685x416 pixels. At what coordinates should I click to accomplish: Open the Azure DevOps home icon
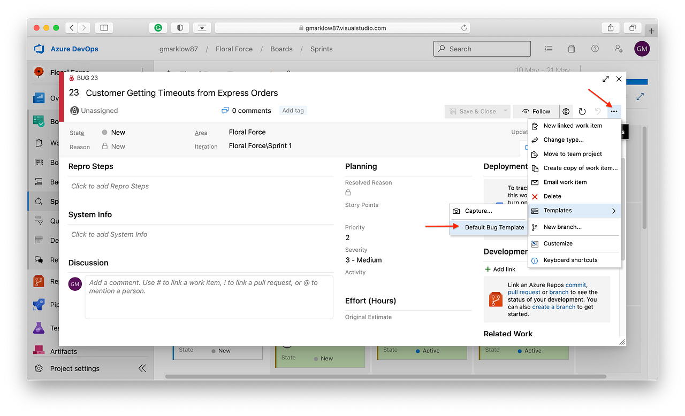click(x=38, y=49)
